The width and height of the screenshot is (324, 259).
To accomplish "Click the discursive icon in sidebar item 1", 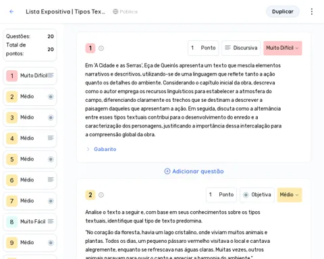I will [51, 76].
